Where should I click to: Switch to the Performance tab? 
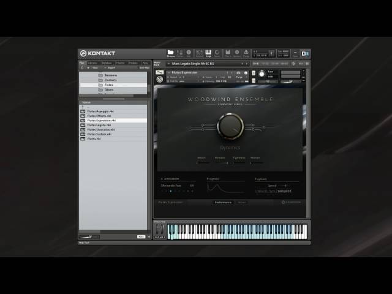[x=223, y=203]
